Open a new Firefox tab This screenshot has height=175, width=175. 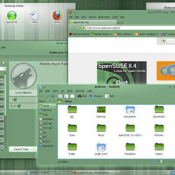click(120, 22)
